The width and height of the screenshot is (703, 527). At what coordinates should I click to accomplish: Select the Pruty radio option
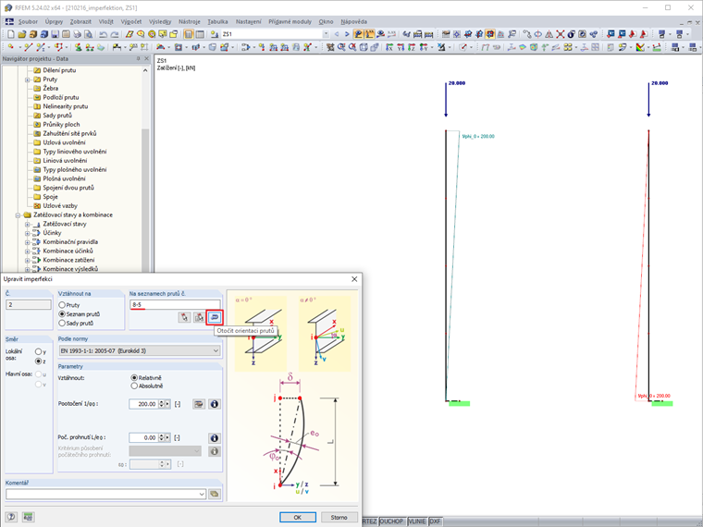62,305
